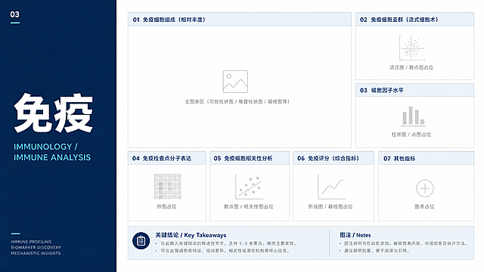Viewport: 484px width, 272px height.
Task: Click the caption '热图占位'
Action: [x=166, y=206]
